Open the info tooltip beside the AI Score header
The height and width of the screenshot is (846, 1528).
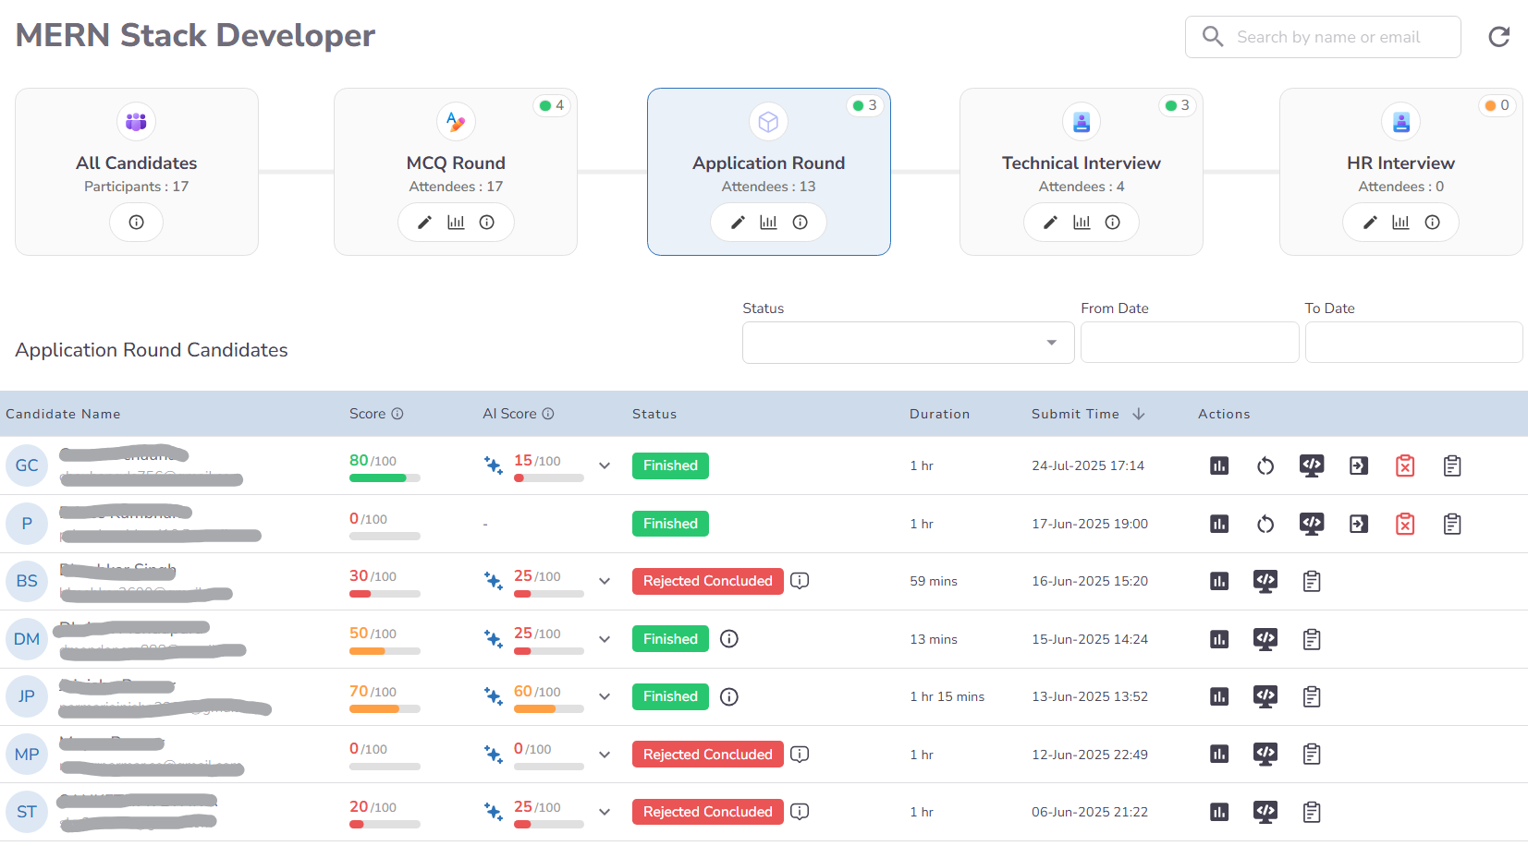tap(549, 414)
